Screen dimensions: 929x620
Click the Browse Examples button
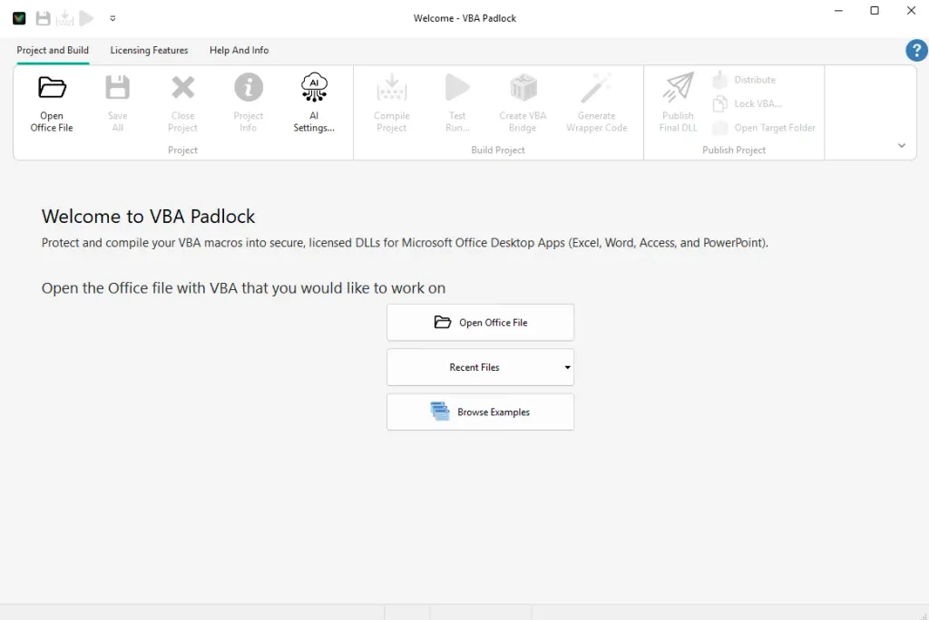click(x=480, y=412)
